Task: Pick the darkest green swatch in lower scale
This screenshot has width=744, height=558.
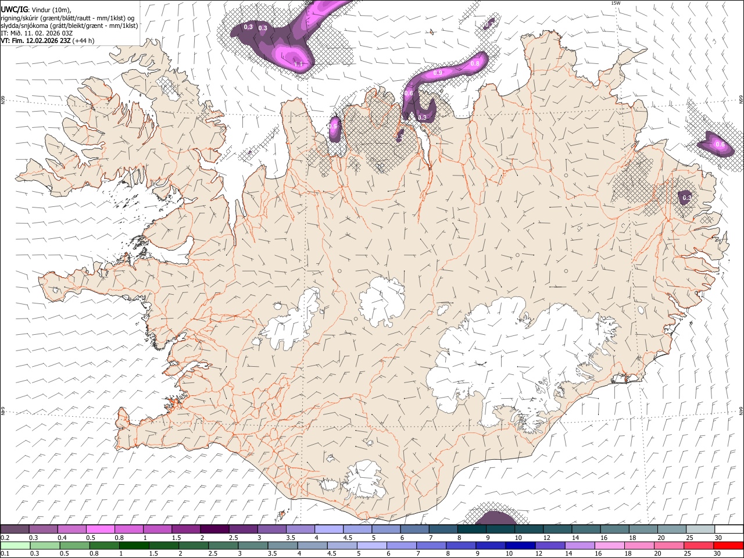Action: 134,545
